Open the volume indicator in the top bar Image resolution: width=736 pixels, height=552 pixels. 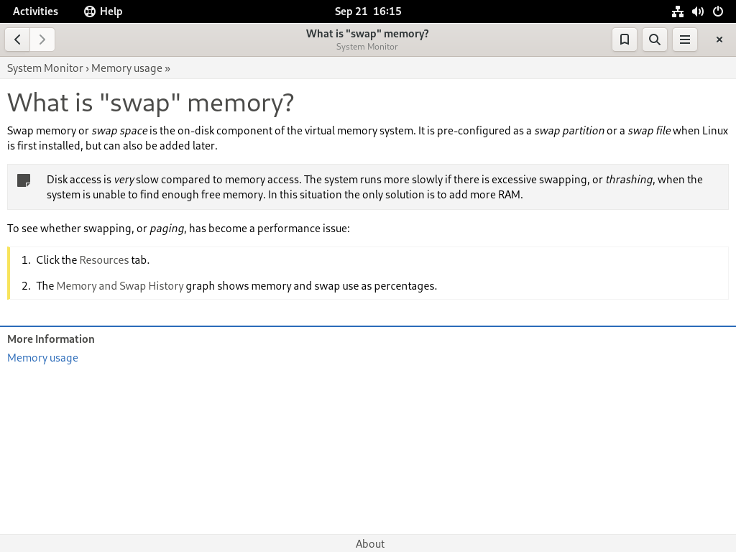(697, 11)
